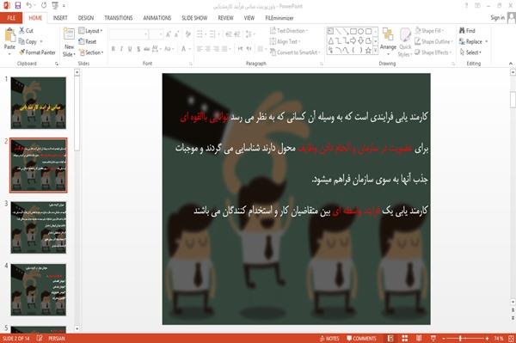Click the zoom slider handle

(460, 339)
